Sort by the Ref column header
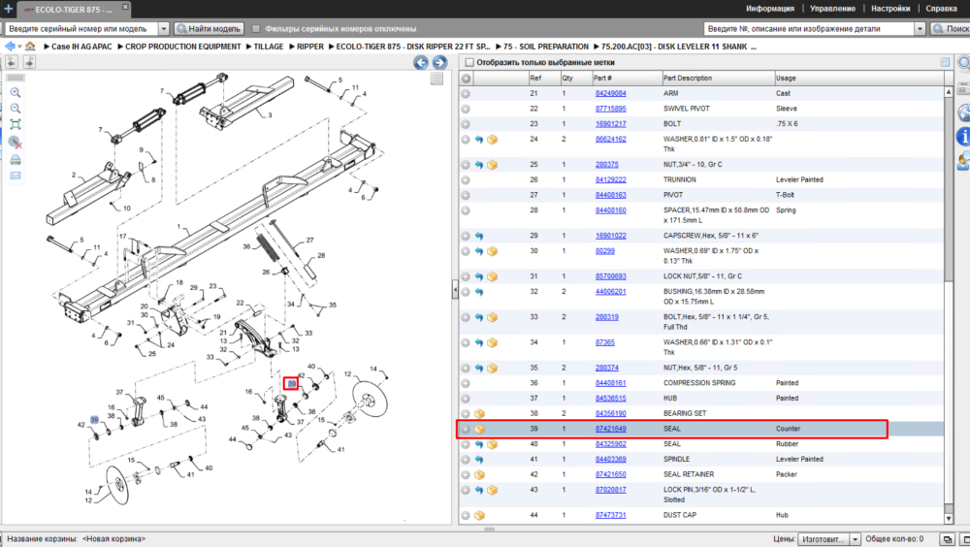970x547 pixels. 544,78
